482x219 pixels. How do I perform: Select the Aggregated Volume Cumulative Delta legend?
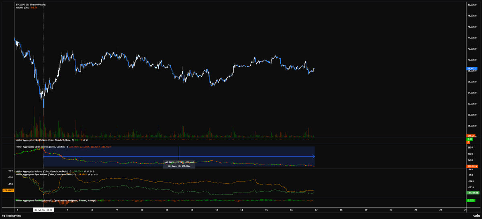pyautogui.click(x=42, y=171)
